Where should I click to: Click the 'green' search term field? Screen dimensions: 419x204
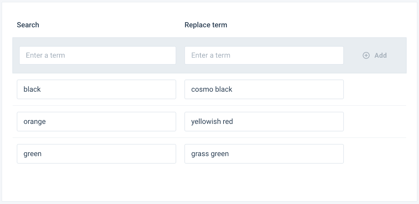click(x=96, y=154)
